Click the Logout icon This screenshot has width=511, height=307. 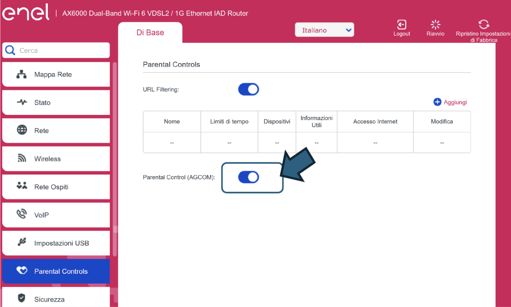[x=402, y=25]
